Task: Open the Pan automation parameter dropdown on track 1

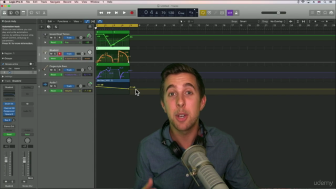Action: [72, 43]
